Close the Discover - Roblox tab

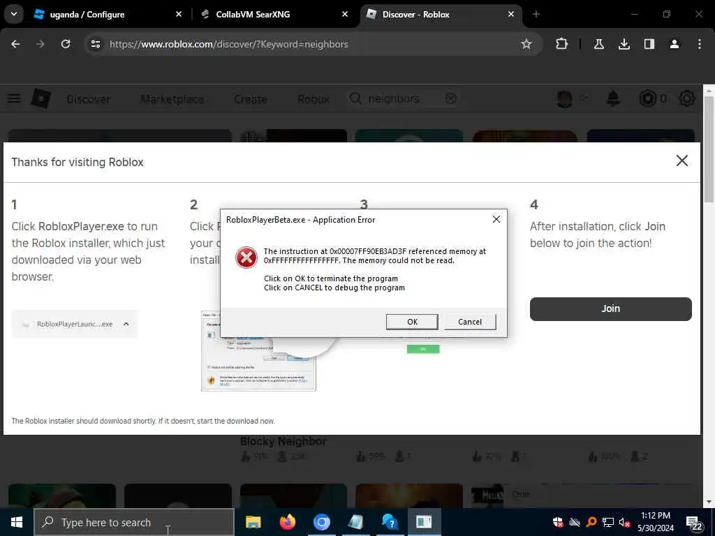[510, 14]
